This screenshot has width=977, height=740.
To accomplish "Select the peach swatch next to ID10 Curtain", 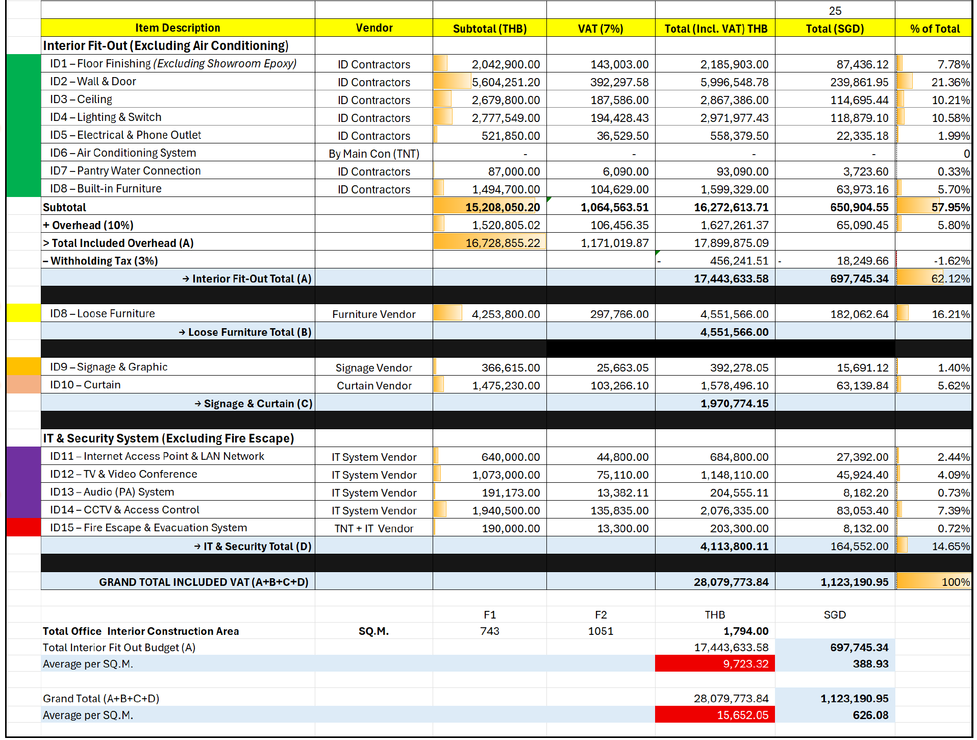I will 23,385.
